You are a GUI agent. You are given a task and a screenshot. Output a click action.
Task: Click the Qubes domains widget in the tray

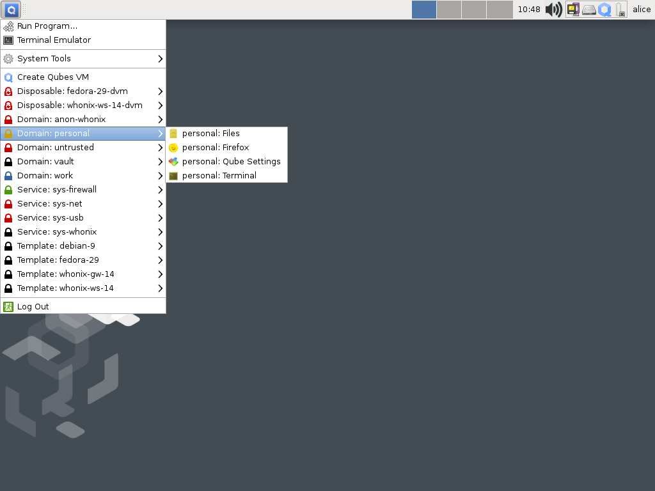[x=604, y=9]
